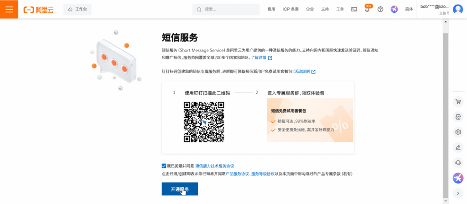Image resolution: width=467 pixels, height=204 pixels.
Task: Open the 支持 menu
Action: coord(325,9)
